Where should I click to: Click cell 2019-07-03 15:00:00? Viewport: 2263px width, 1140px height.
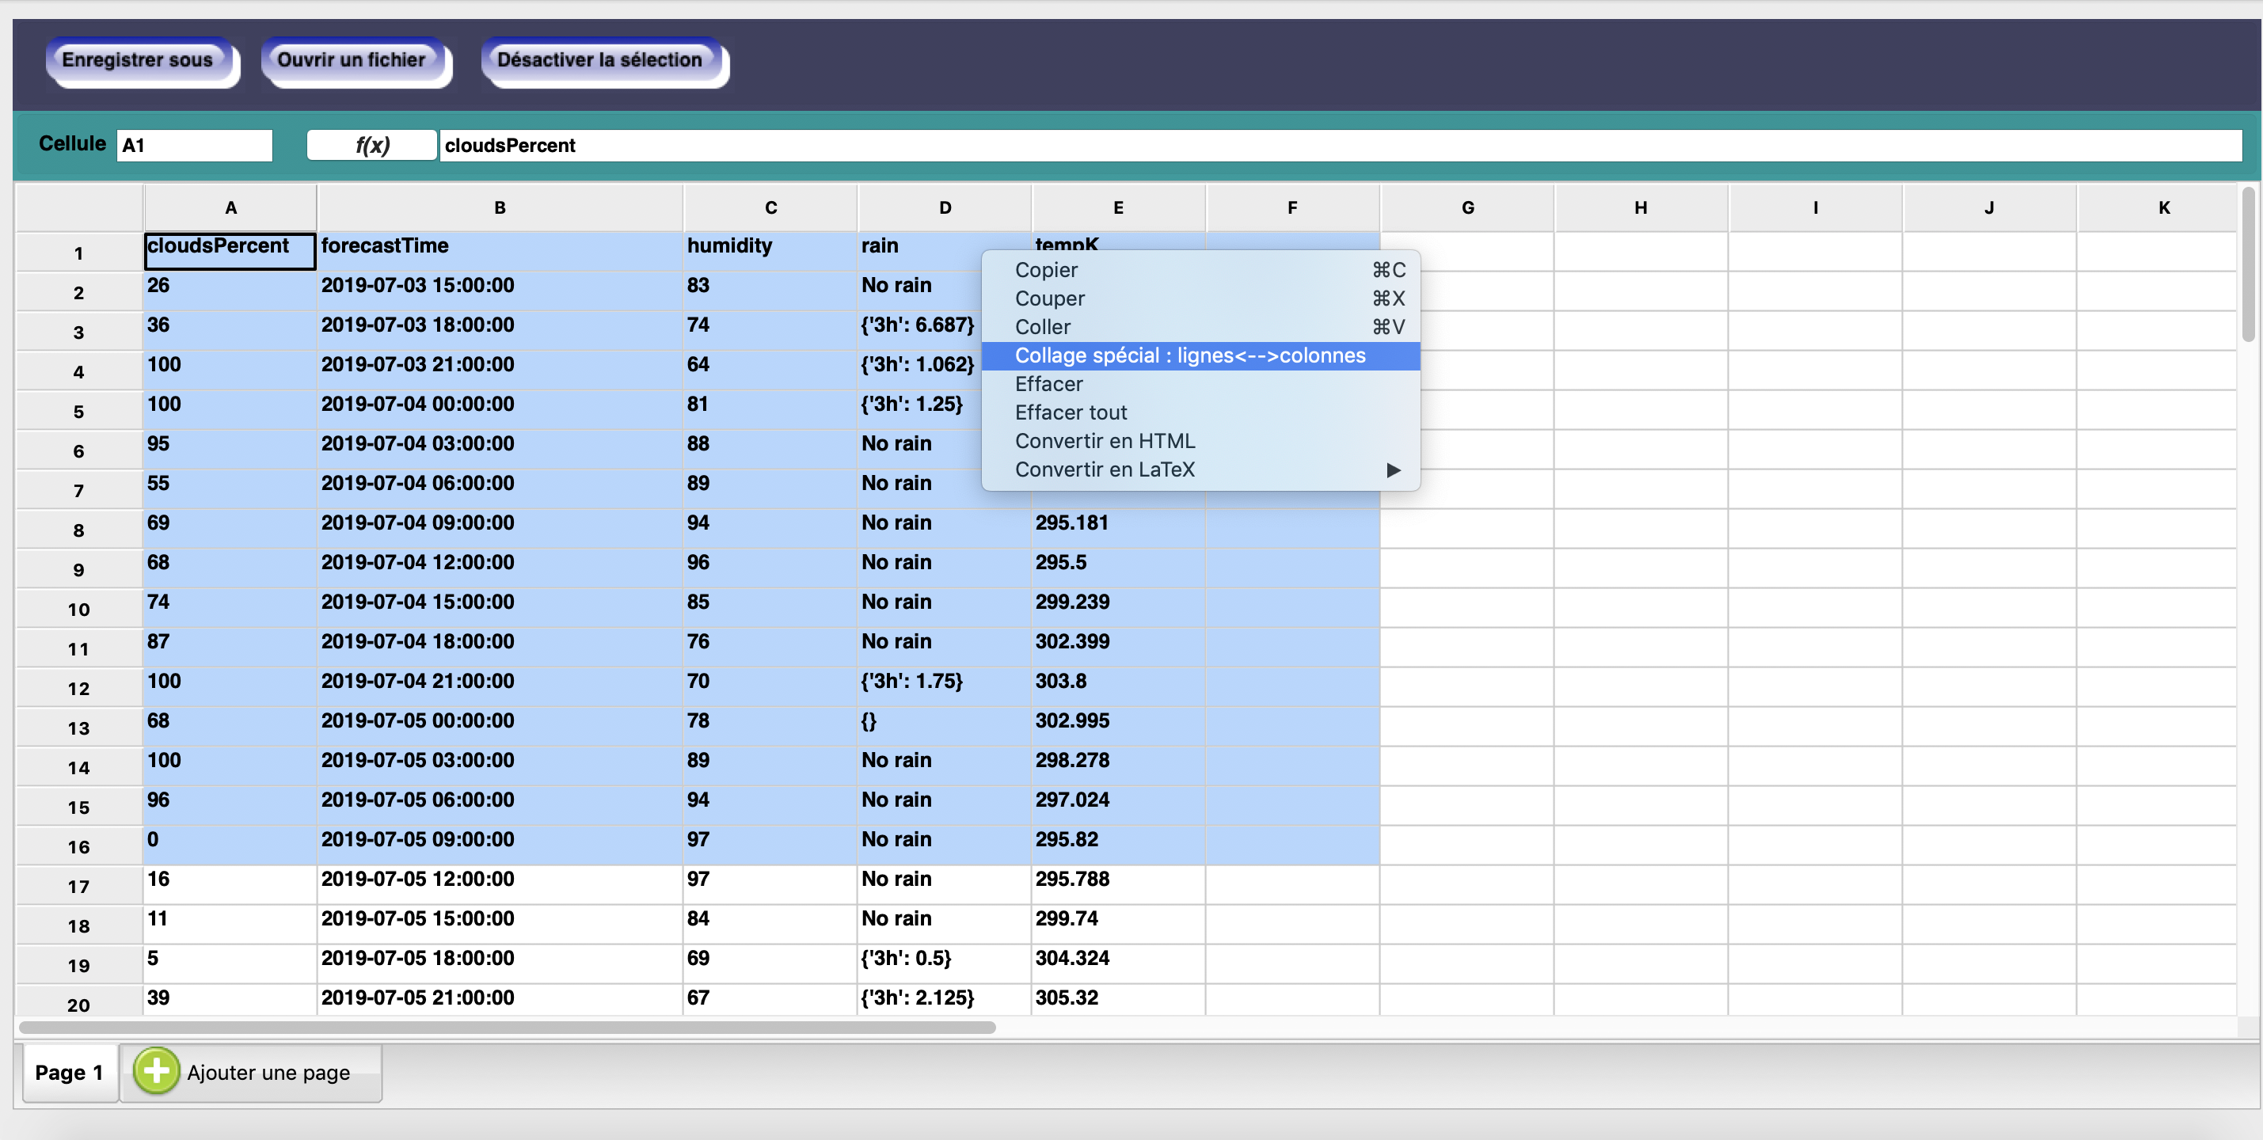coord(500,291)
